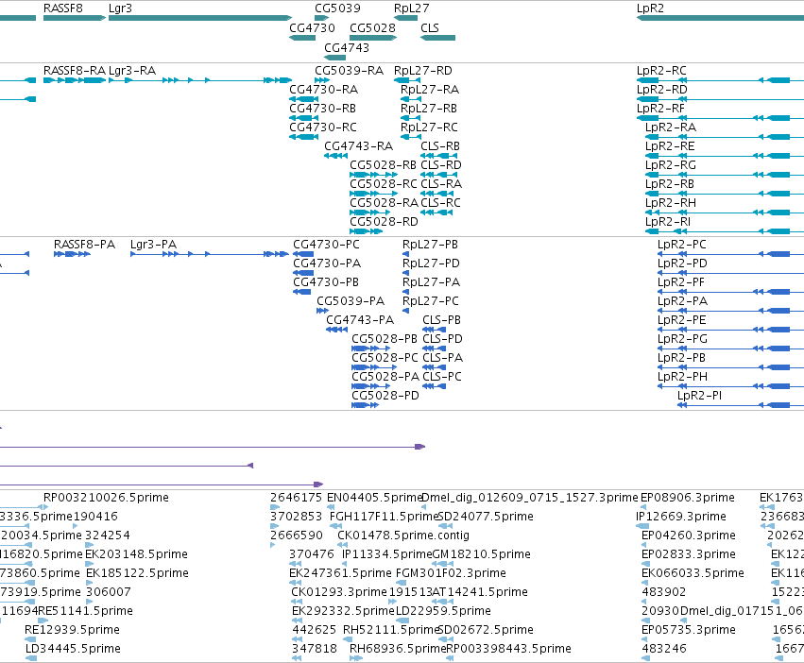Click the LpR2-RG transcript label

(671, 165)
